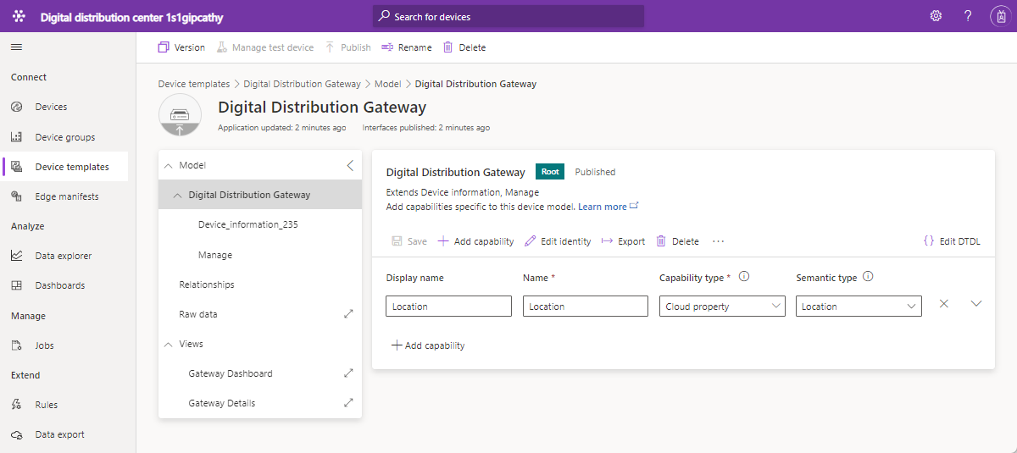
Task: Expand Gateway Details view with arrow icon
Action: 348,403
